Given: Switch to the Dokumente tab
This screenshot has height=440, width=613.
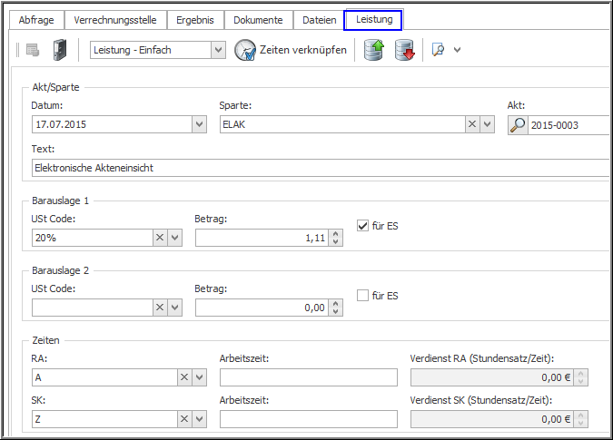Looking at the screenshot, I should point(258,20).
